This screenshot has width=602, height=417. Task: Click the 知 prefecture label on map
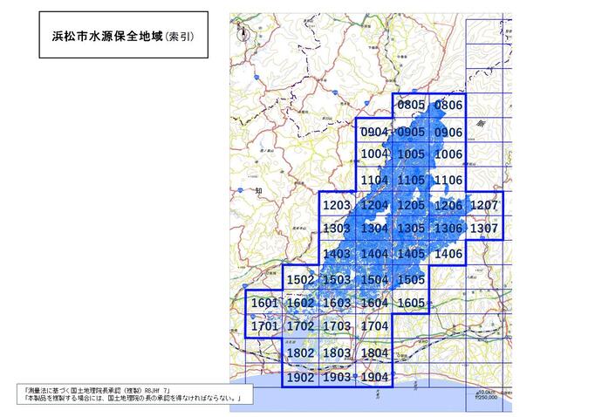pos(259,191)
